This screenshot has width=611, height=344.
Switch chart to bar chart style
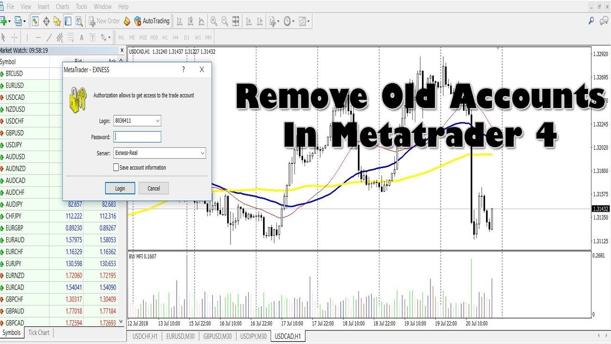tap(179, 21)
